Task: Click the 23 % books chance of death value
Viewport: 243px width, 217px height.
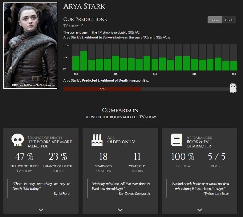Action: [x=58, y=156]
